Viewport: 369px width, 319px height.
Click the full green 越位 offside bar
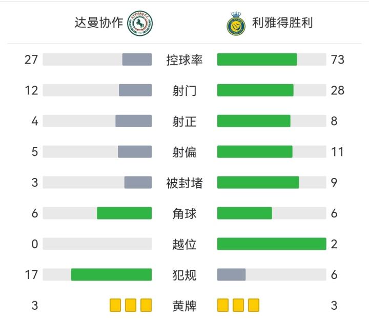[x=272, y=244]
